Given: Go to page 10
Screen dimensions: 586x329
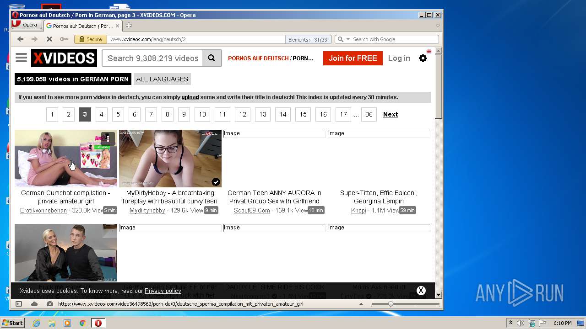Looking at the screenshot, I should [202, 114].
